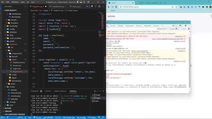This screenshot has width=212, height=119.
Task: Click browser back arrow
Action: coord(109,7)
